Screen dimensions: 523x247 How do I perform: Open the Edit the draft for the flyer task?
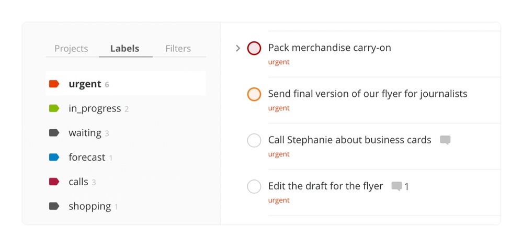pyautogui.click(x=325, y=186)
